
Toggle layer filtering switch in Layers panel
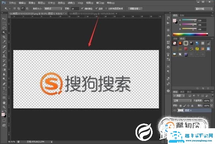[212, 96]
